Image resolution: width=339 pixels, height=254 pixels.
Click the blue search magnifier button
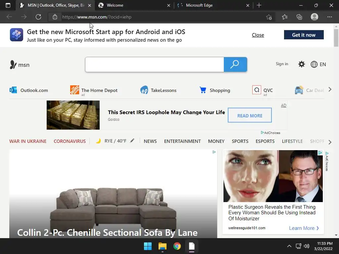(x=235, y=64)
